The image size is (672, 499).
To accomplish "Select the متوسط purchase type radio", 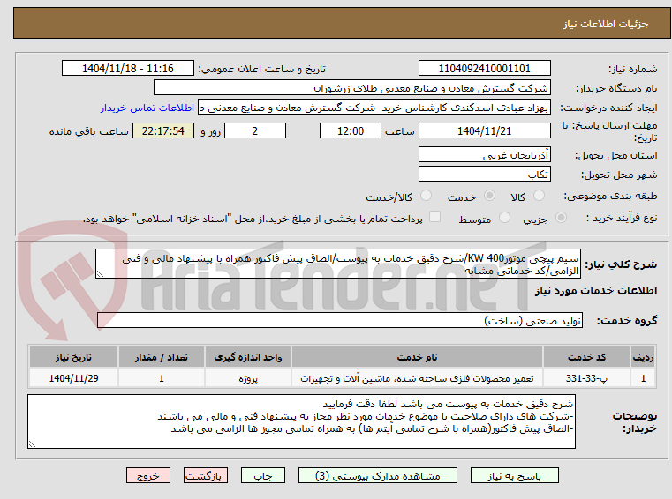I will [505, 218].
